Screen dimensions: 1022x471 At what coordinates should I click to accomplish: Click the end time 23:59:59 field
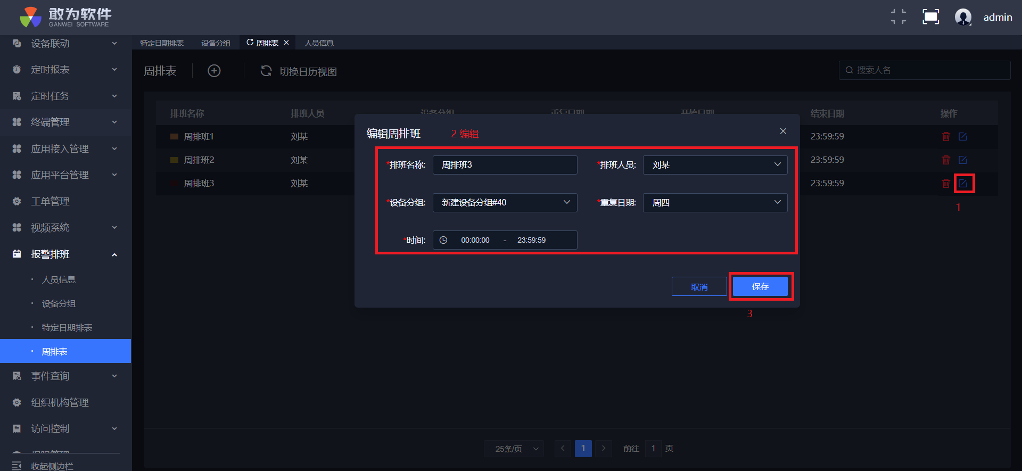(531, 240)
